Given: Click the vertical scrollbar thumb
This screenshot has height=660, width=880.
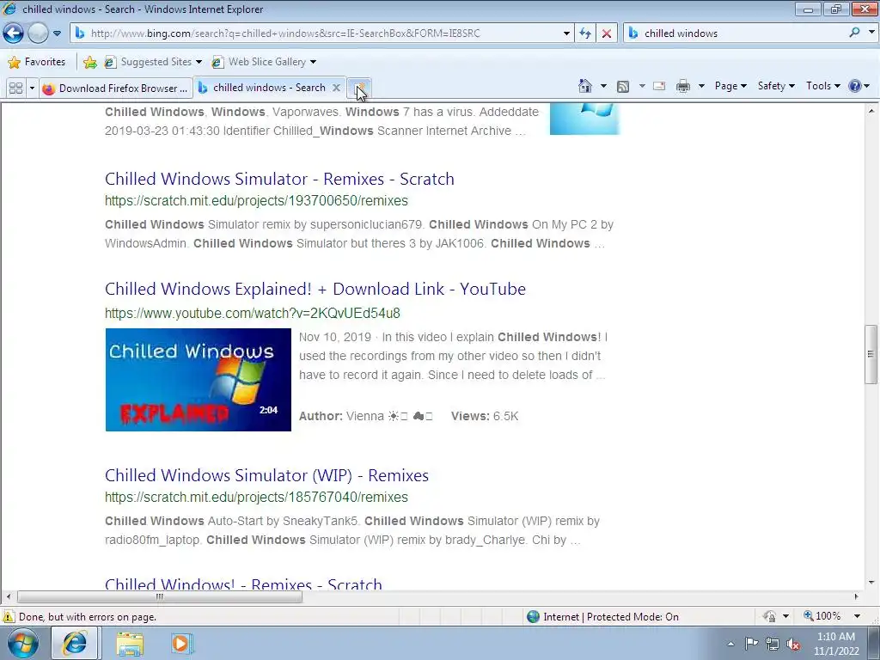Looking at the screenshot, I should coord(871,354).
